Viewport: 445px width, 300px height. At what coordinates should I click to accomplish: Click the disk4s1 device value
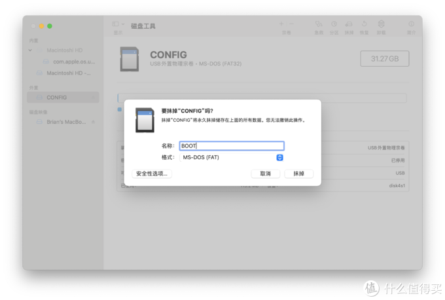[x=397, y=186]
